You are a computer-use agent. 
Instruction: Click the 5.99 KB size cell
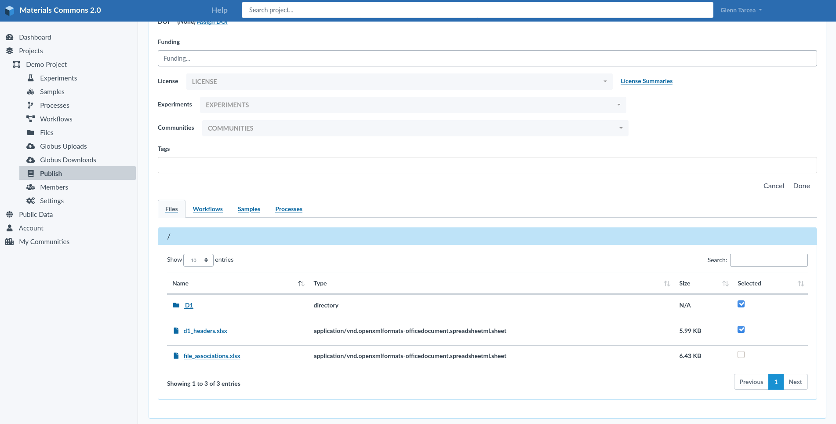[690, 331]
